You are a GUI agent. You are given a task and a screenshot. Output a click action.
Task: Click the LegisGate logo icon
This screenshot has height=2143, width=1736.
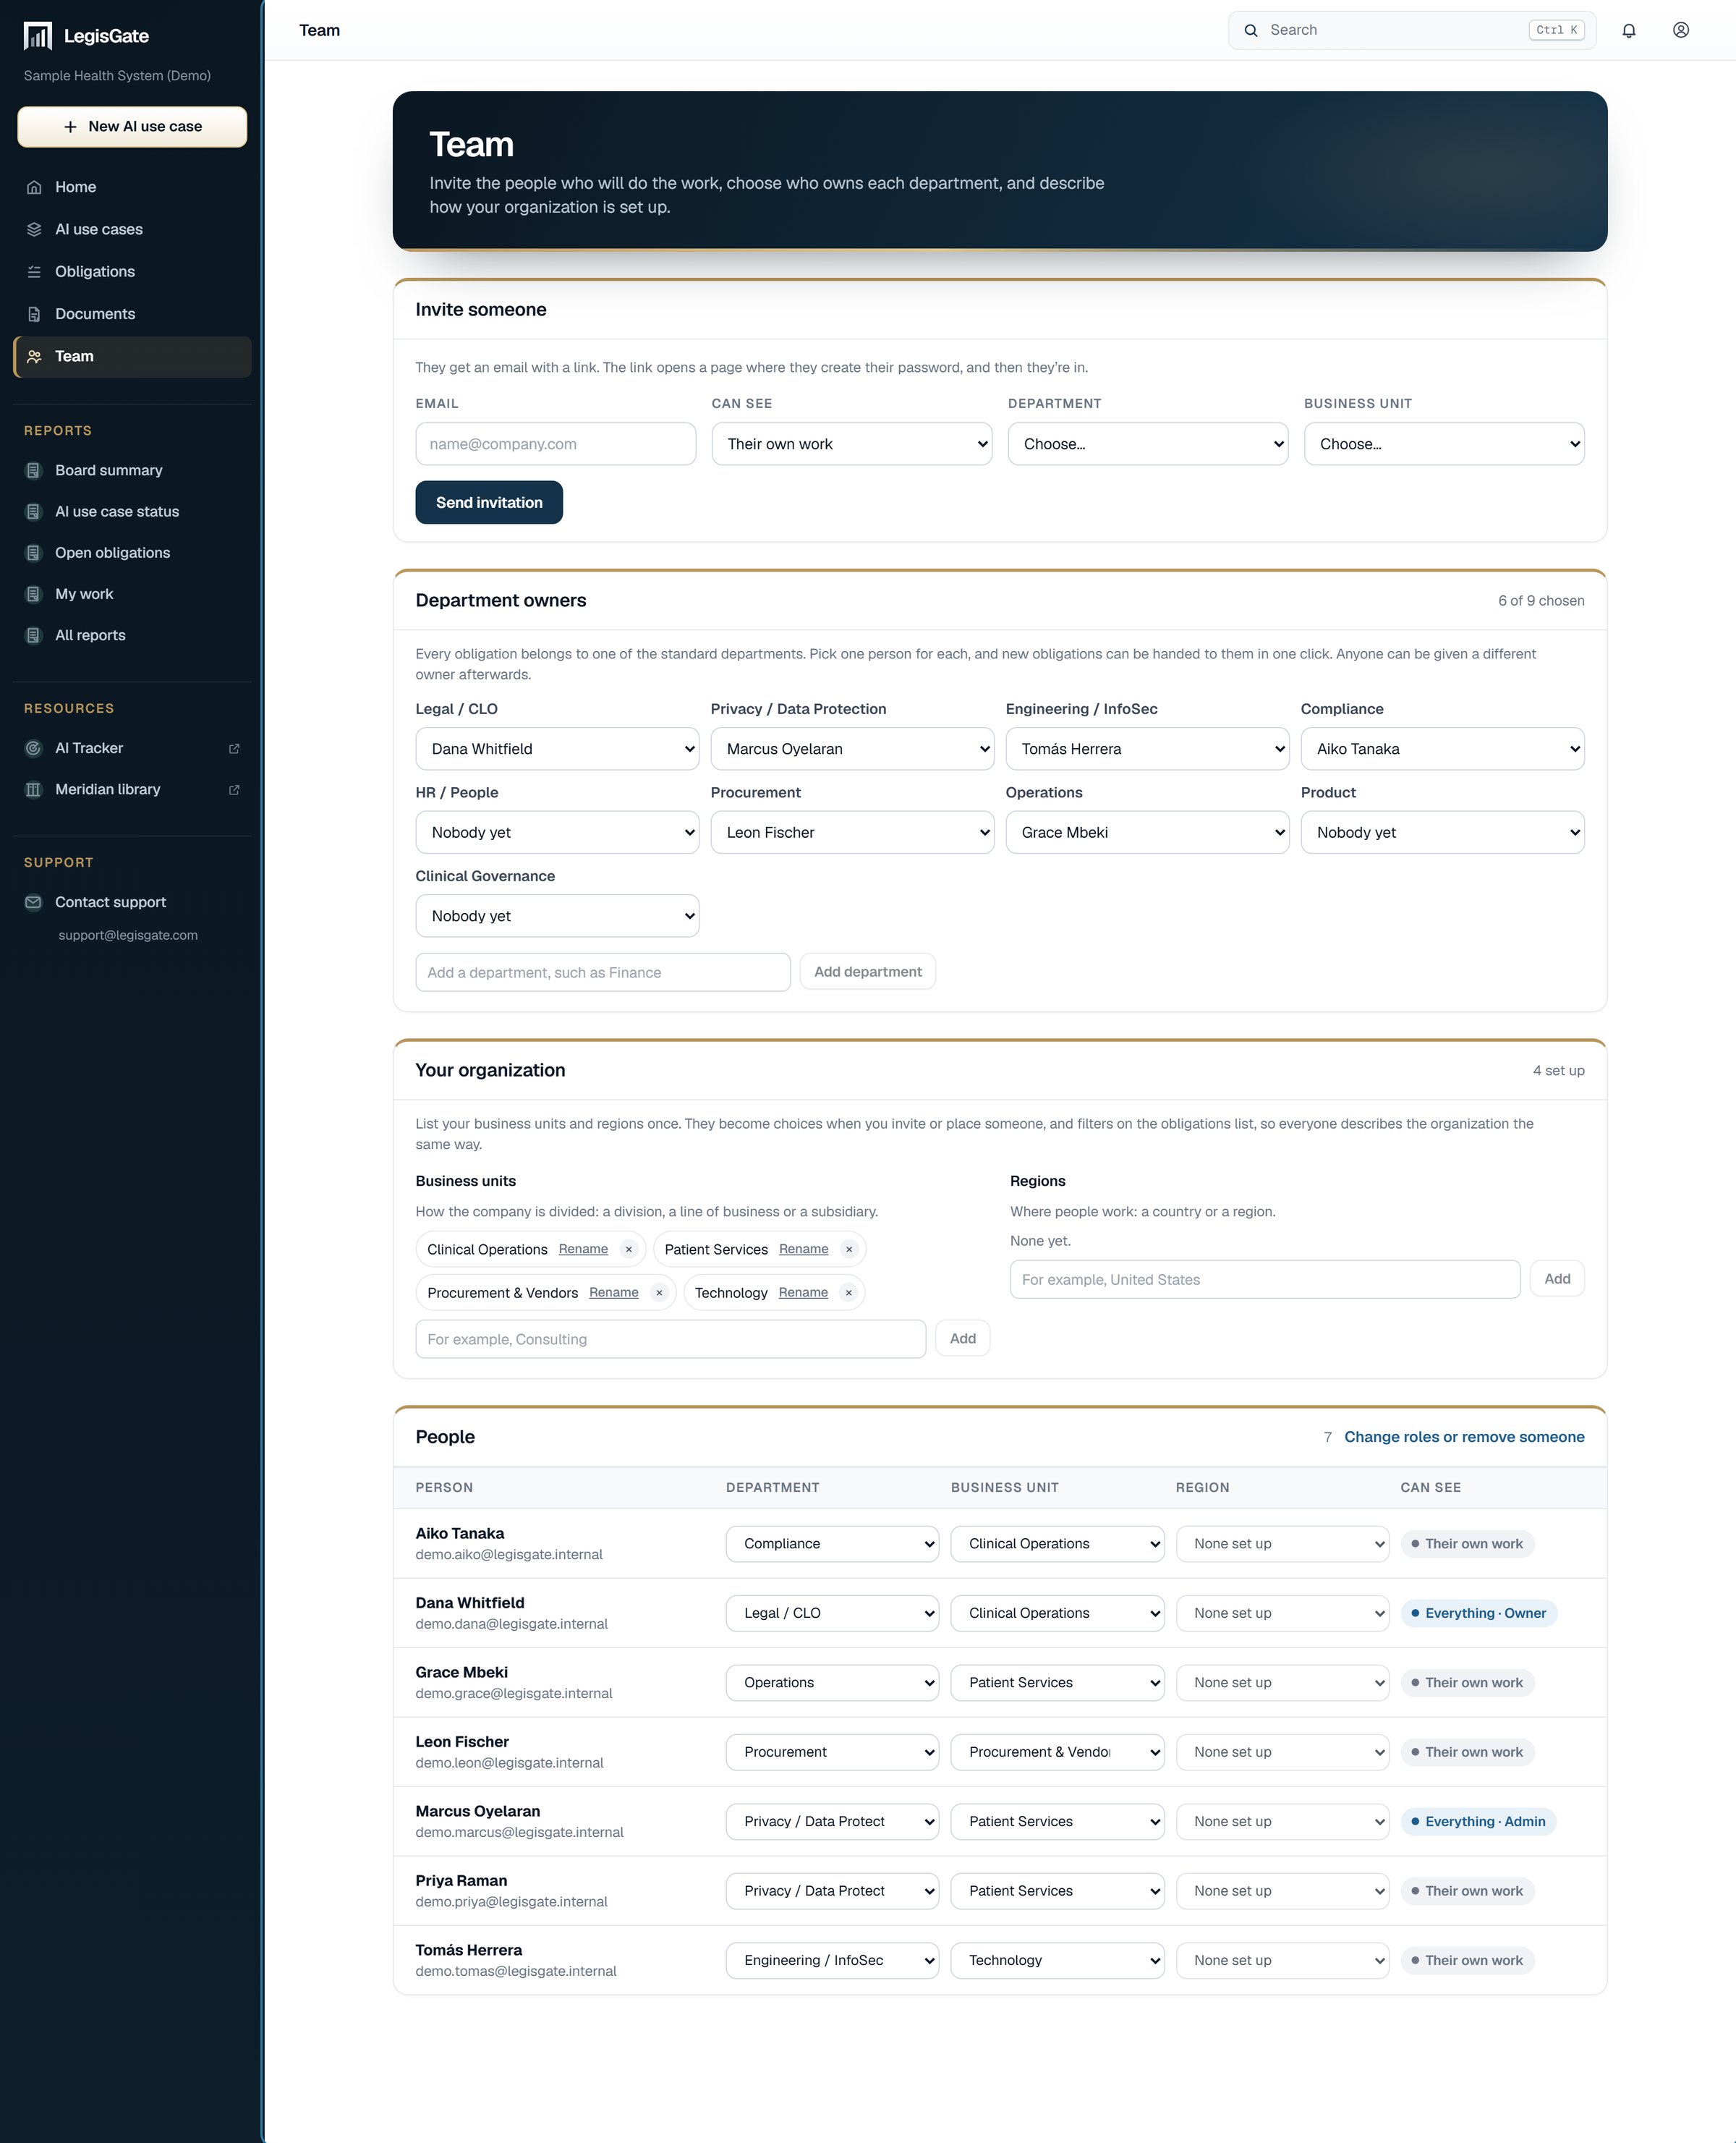pyautogui.click(x=37, y=36)
